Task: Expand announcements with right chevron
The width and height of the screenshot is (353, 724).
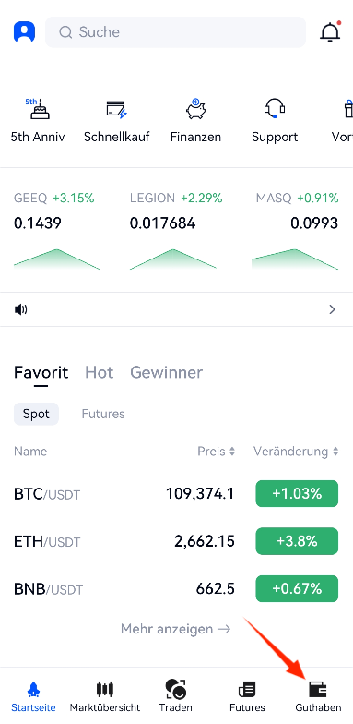Action: [332, 309]
